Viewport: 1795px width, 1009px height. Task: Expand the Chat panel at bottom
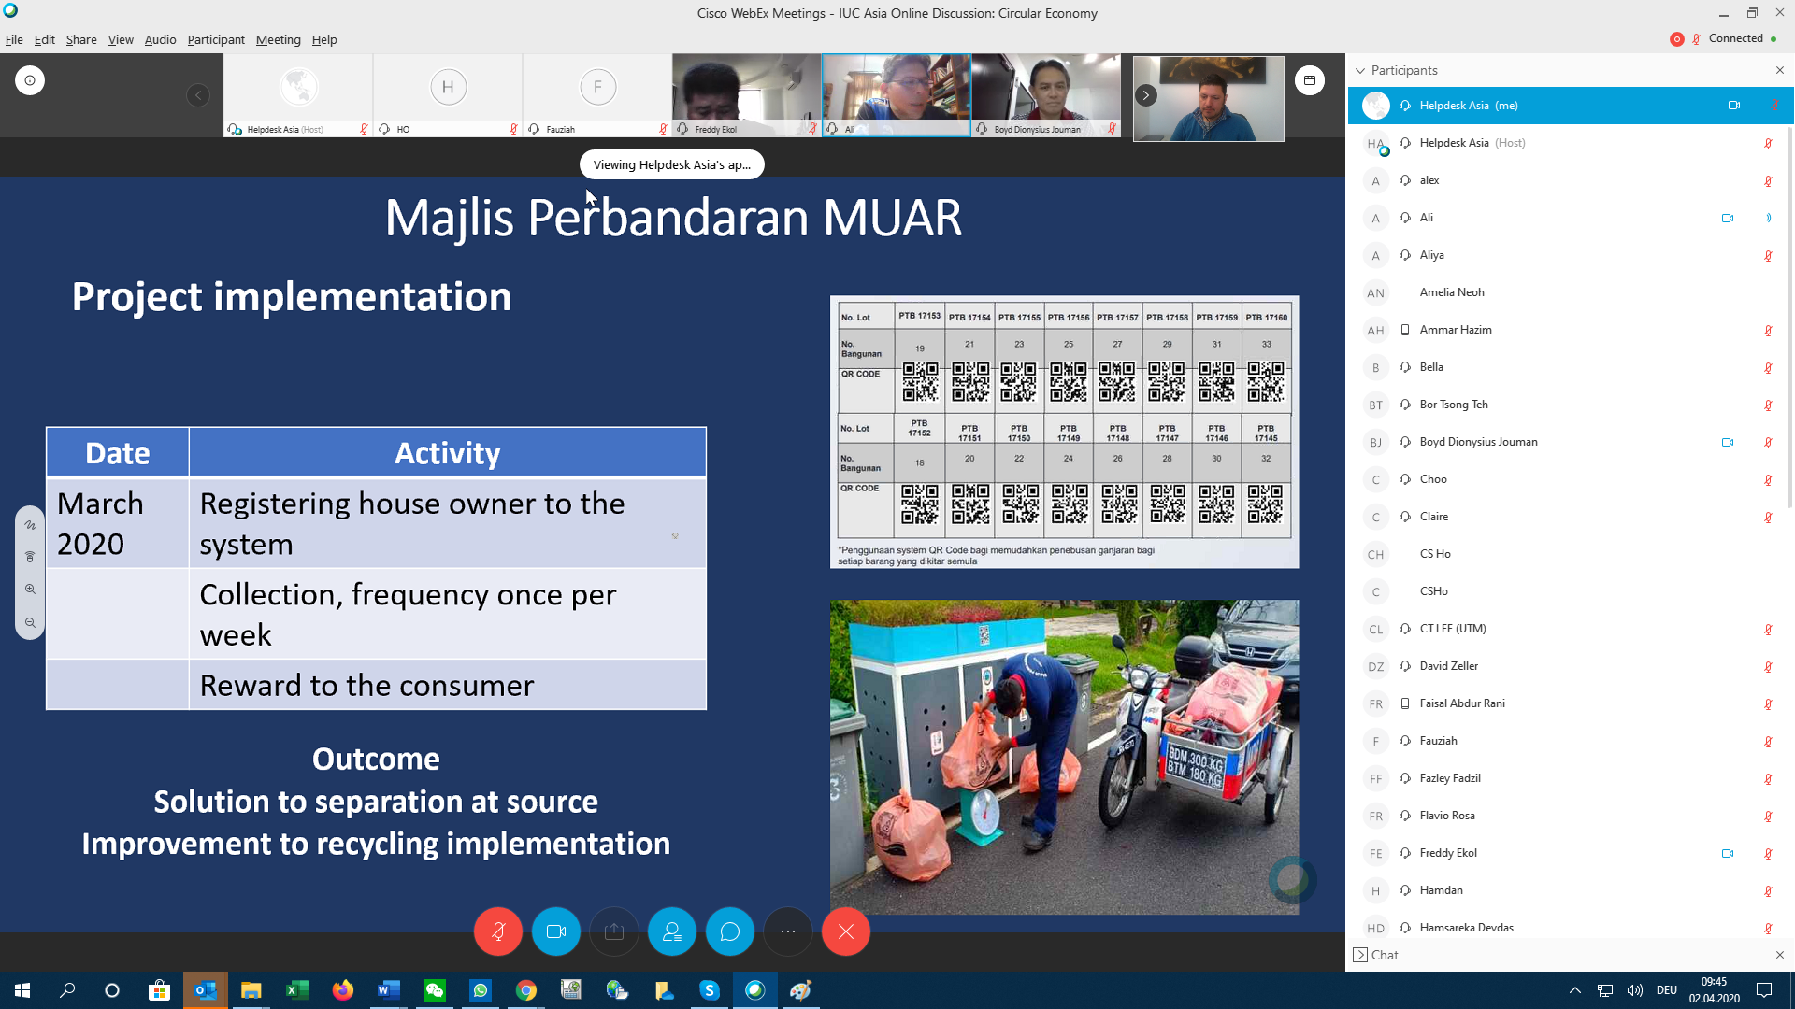(1360, 955)
